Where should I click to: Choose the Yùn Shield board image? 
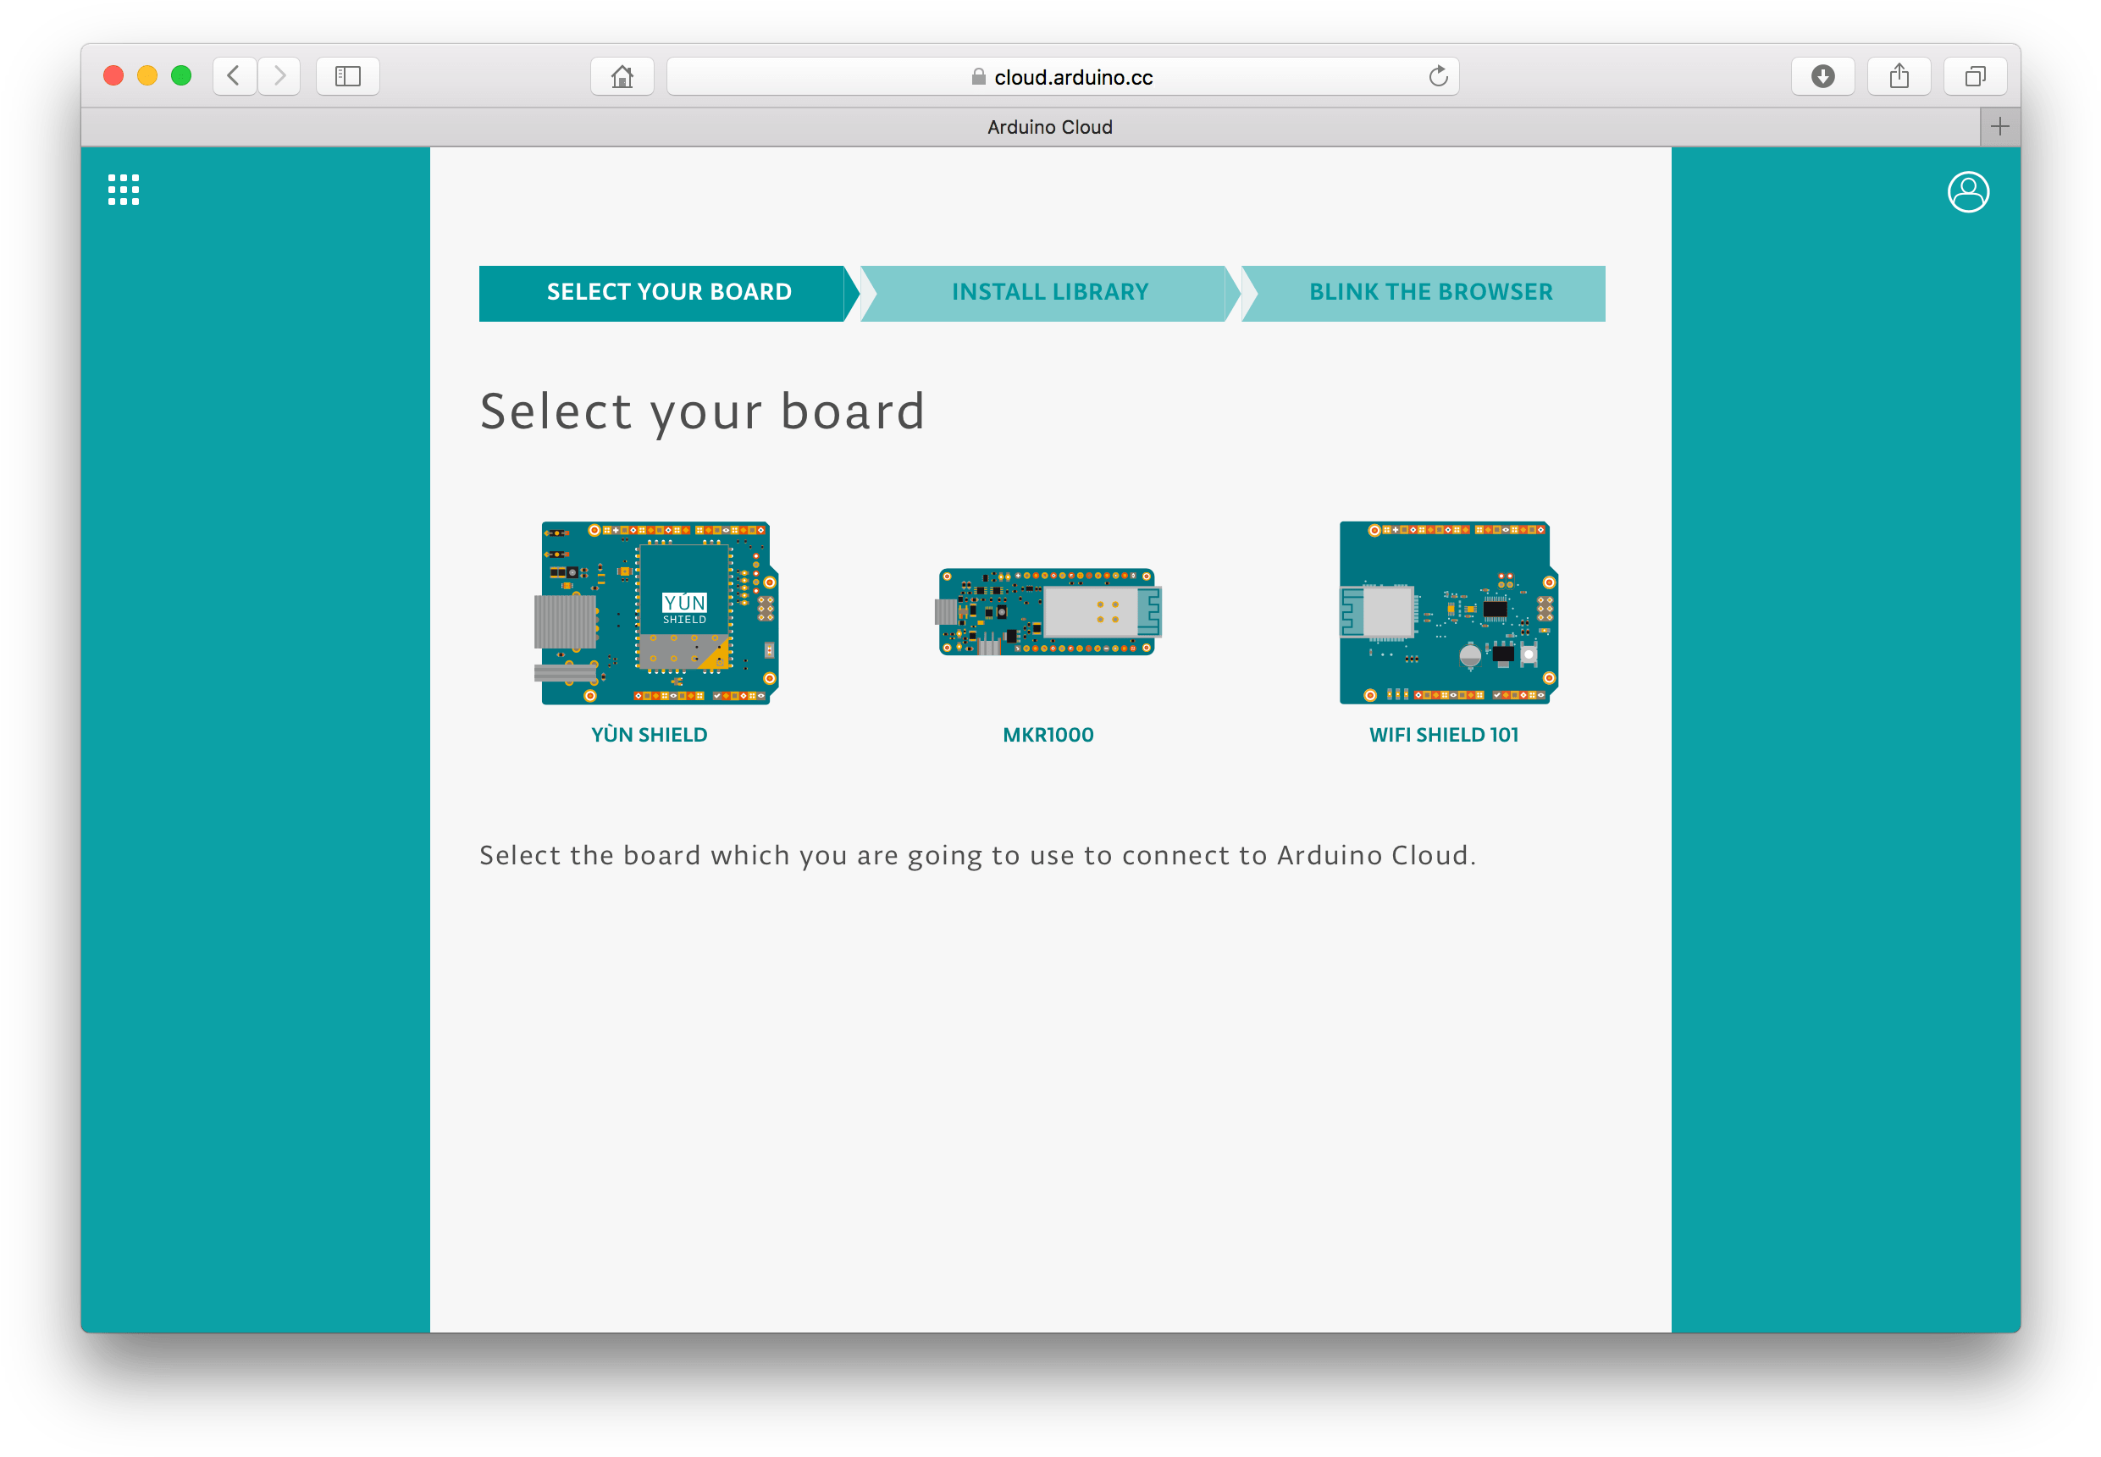coord(655,613)
